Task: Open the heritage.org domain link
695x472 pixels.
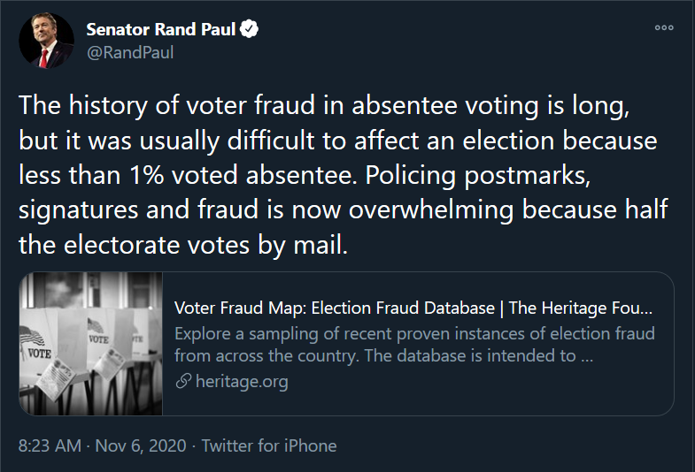Action: (x=242, y=381)
